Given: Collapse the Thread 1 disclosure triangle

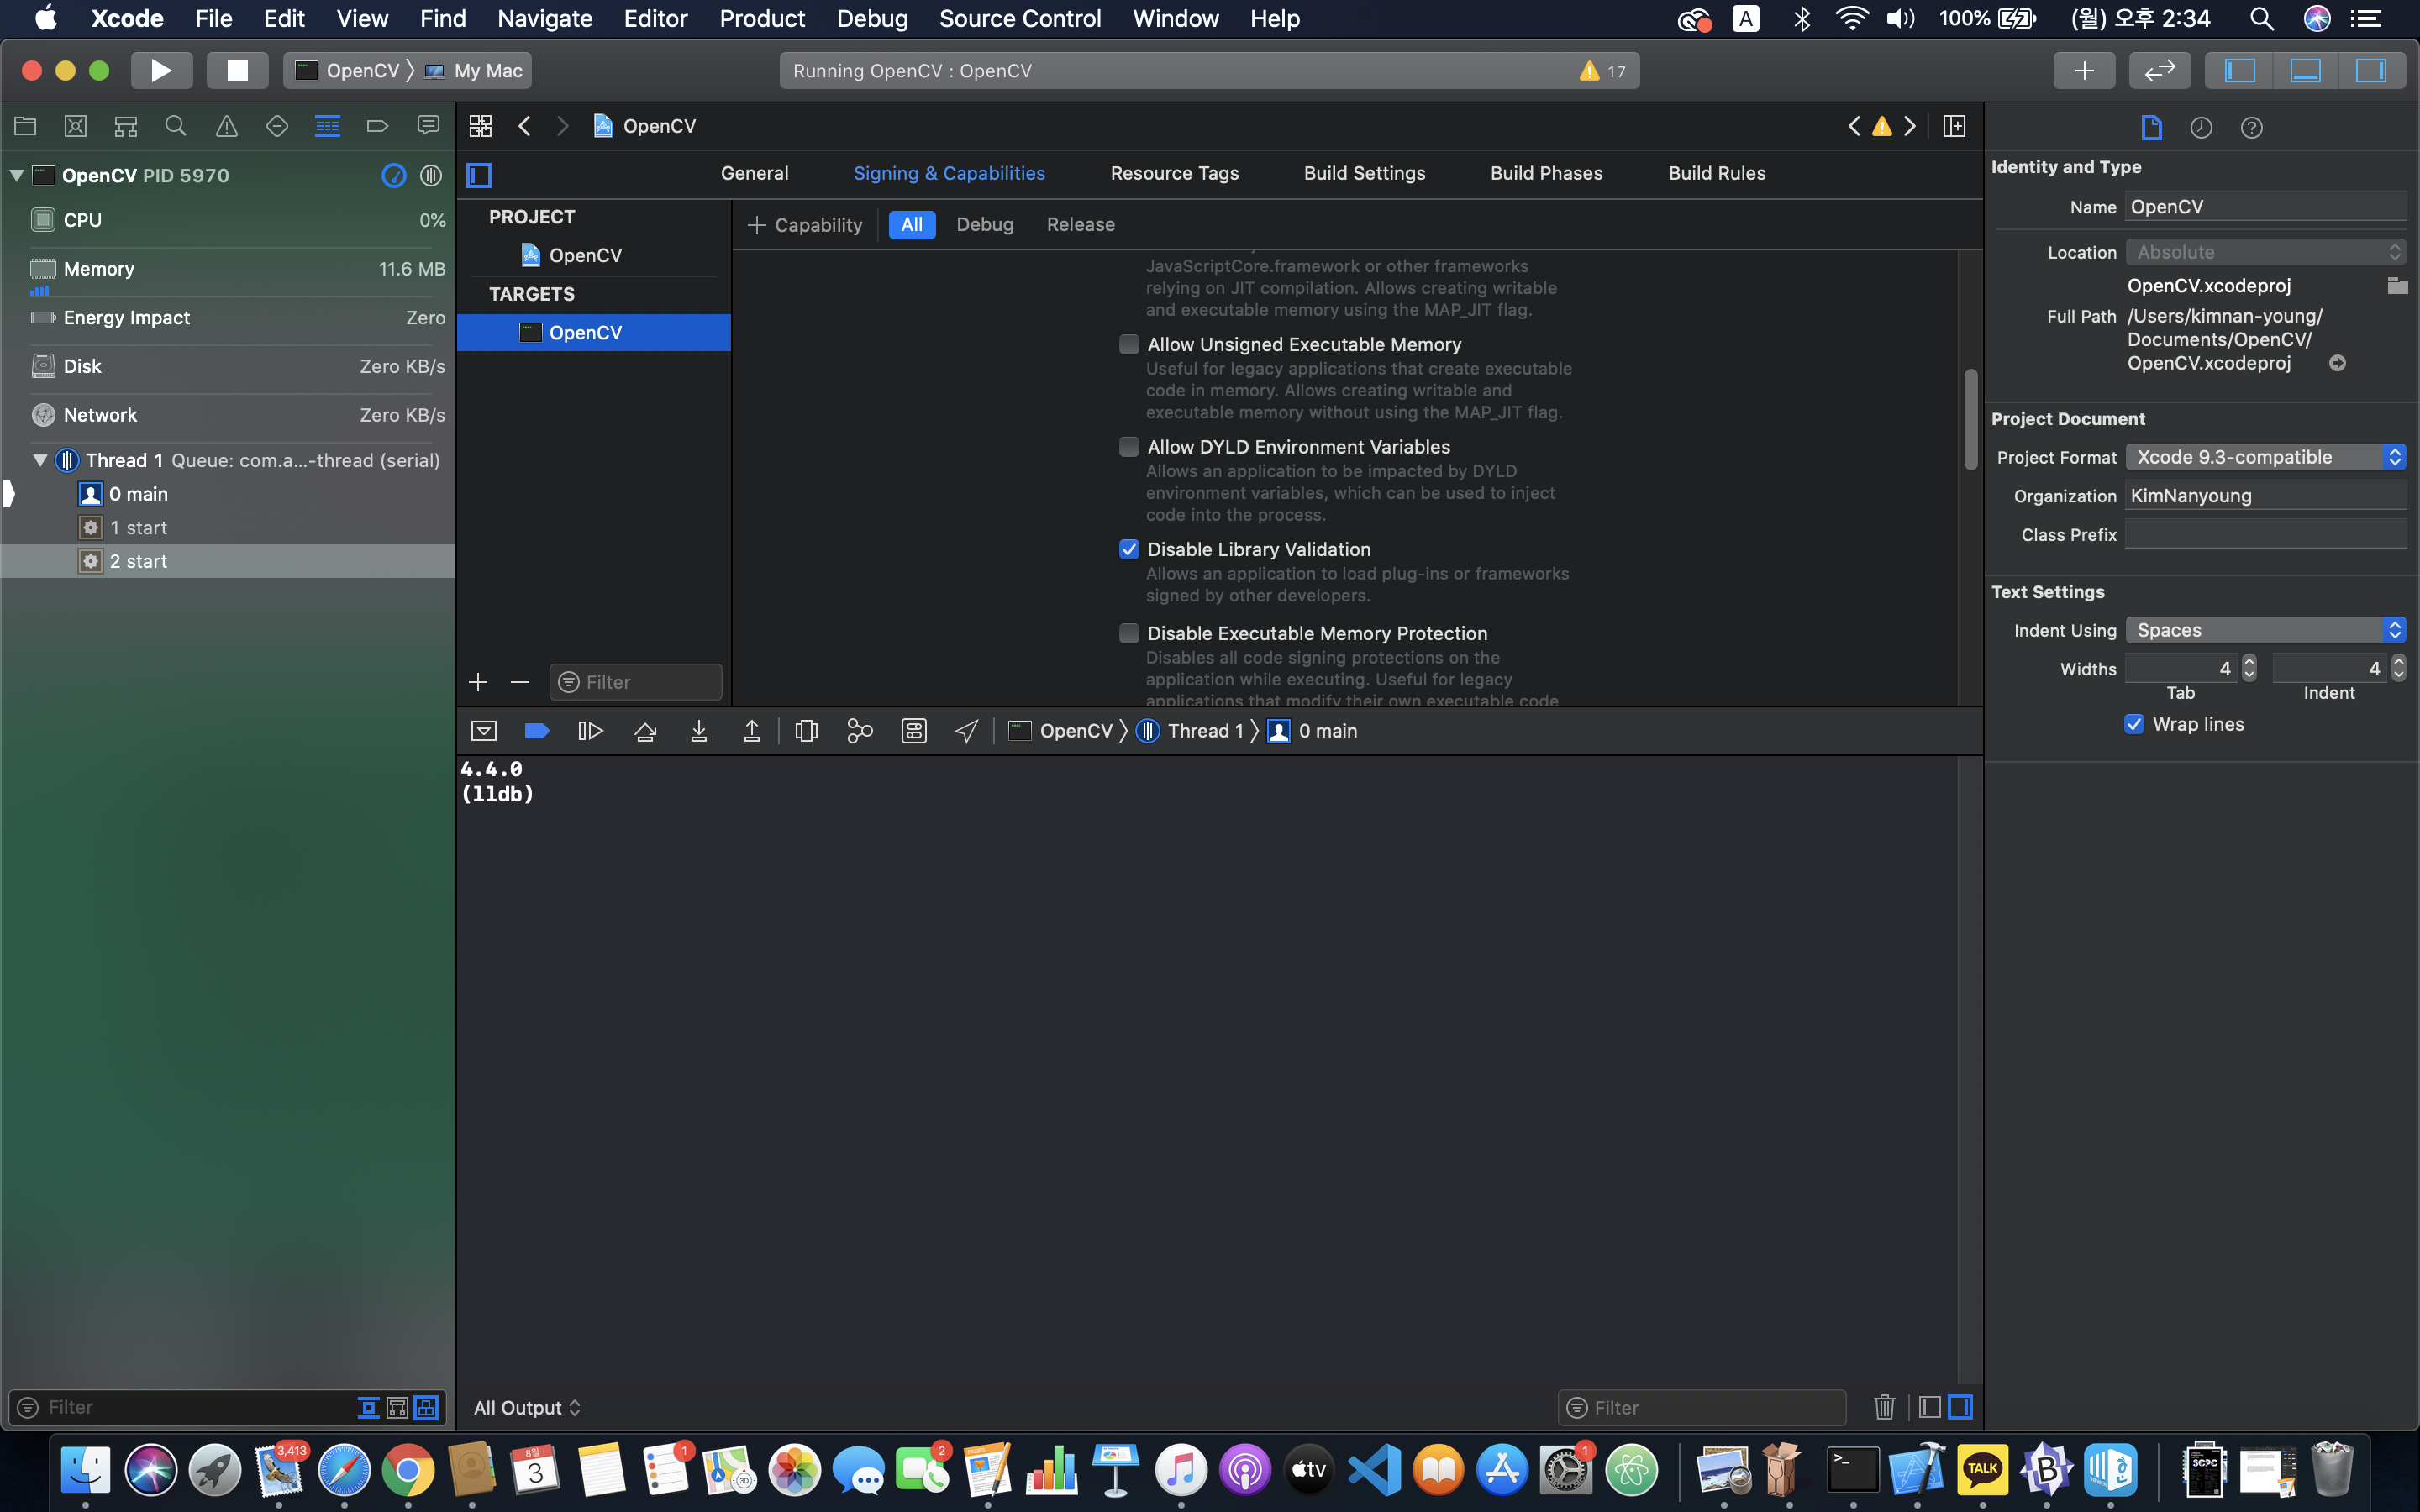Looking at the screenshot, I should coord(40,460).
